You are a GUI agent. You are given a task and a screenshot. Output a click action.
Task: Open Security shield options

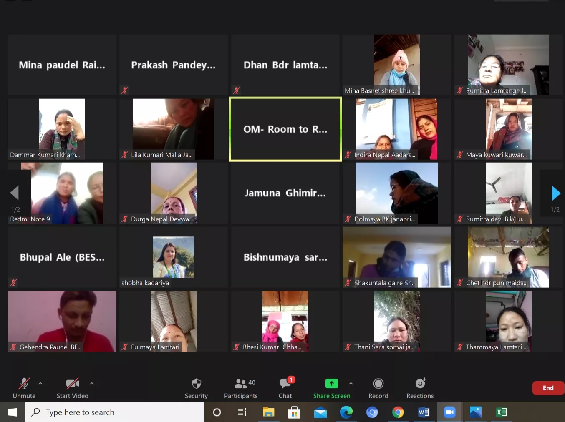click(x=196, y=388)
